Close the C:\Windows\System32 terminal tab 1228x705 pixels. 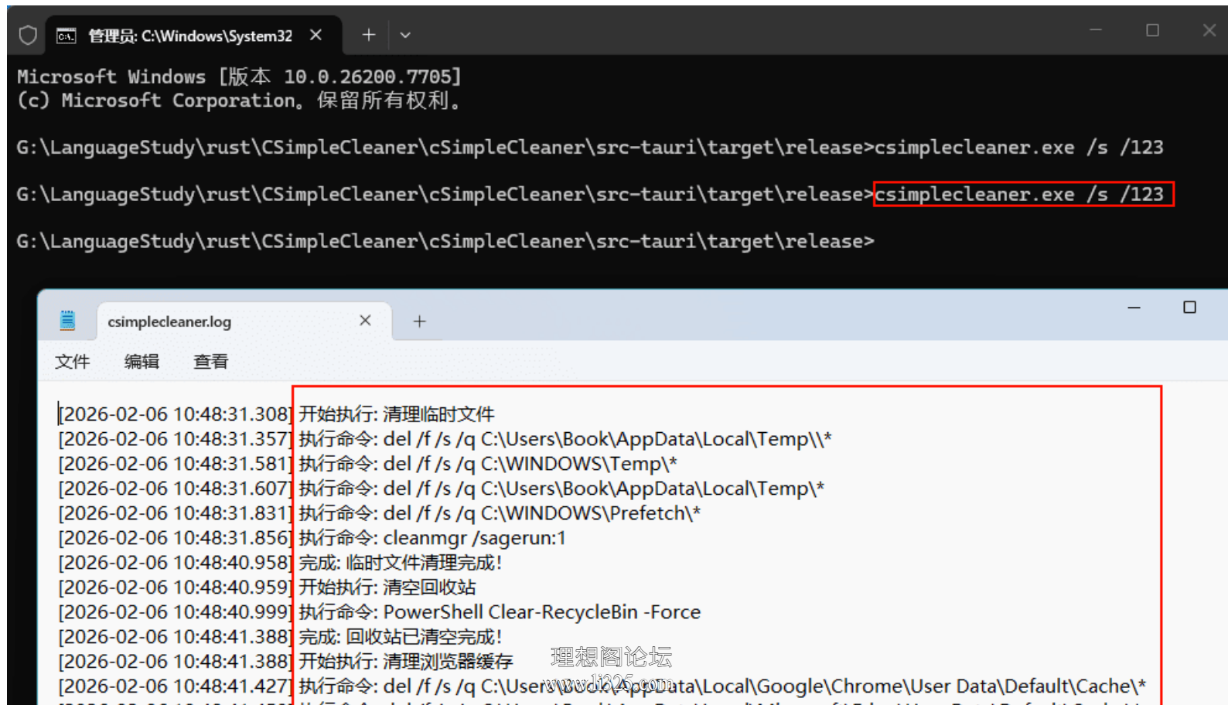(x=316, y=35)
